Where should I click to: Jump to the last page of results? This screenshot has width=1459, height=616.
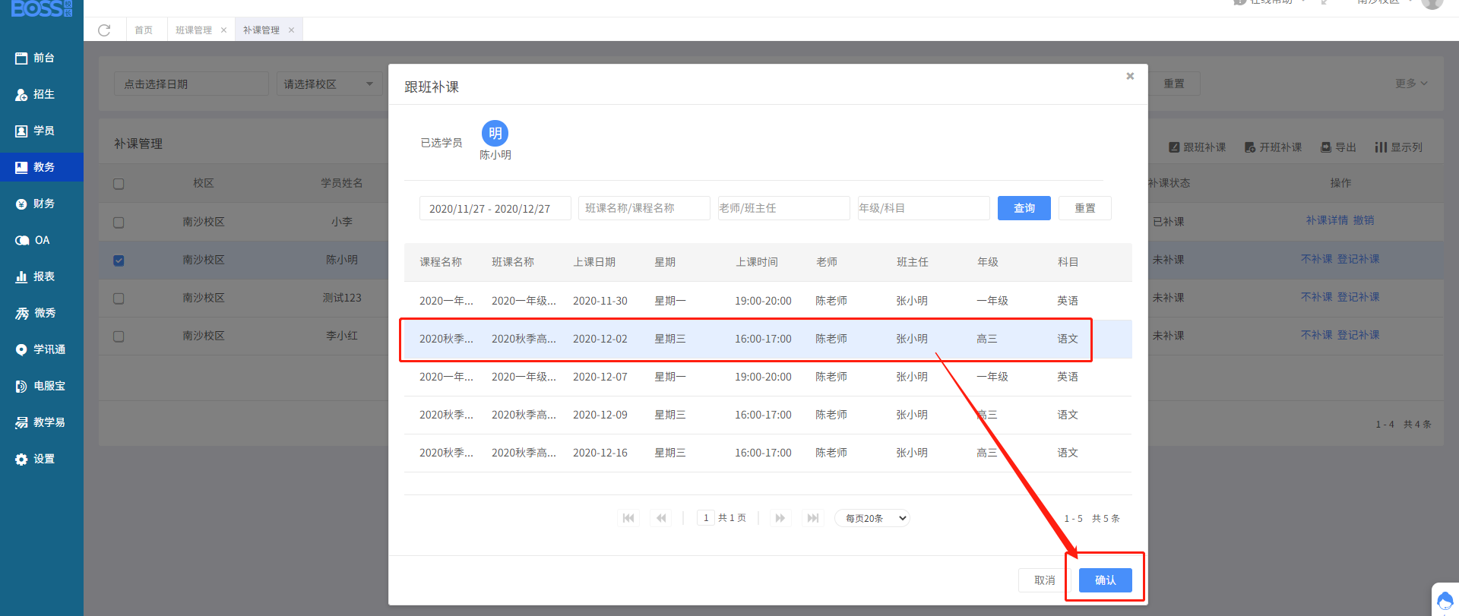(x=812, y=518)
